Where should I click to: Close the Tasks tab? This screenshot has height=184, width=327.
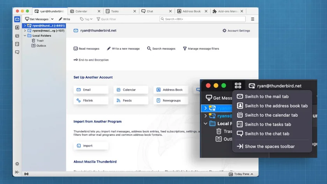[135, 11]
